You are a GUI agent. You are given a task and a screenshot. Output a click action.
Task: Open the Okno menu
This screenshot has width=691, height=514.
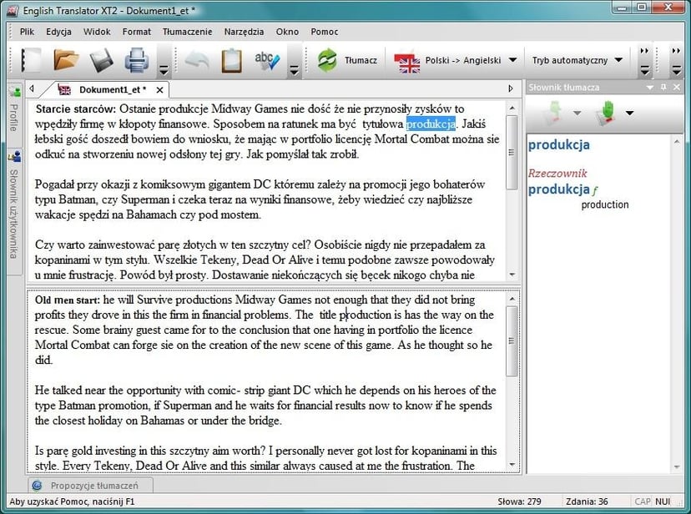pyautogui.click(x=287, y=32)
